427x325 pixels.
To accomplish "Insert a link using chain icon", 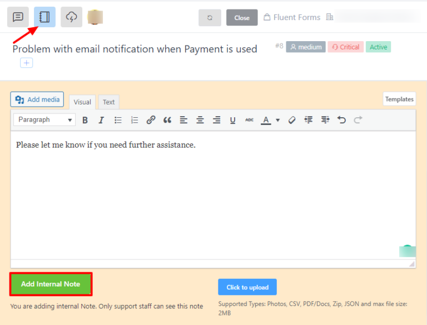I will (151, 120).
